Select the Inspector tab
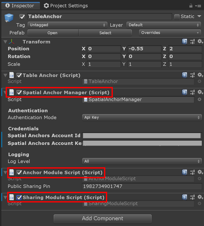 coord(21,6)
